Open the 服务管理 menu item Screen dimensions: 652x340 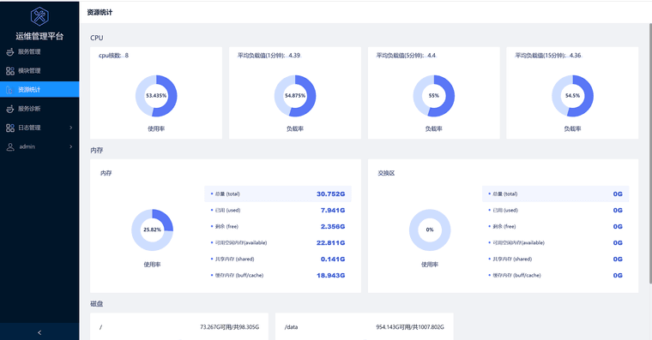tap(39, 52)
